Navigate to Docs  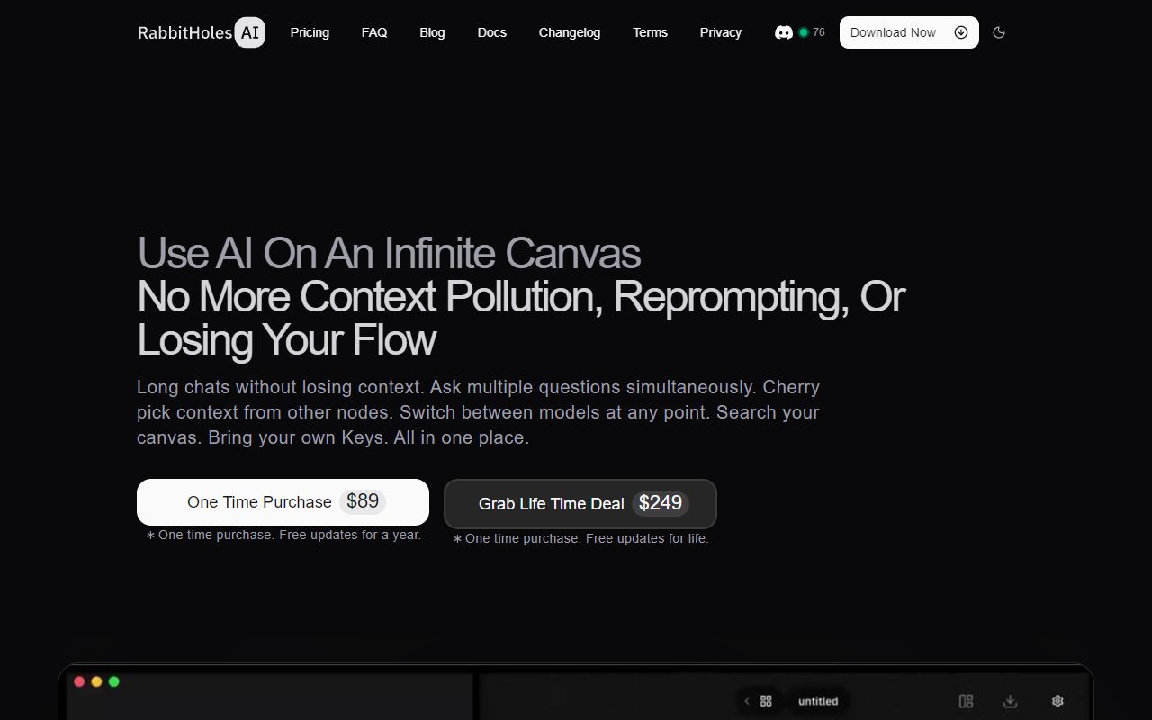pyautogui.click(x=491, y=32)
